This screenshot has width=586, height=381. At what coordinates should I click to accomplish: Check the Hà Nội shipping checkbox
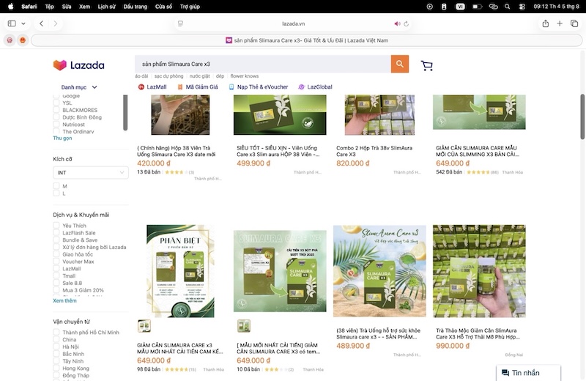click(x=56, y=347)
